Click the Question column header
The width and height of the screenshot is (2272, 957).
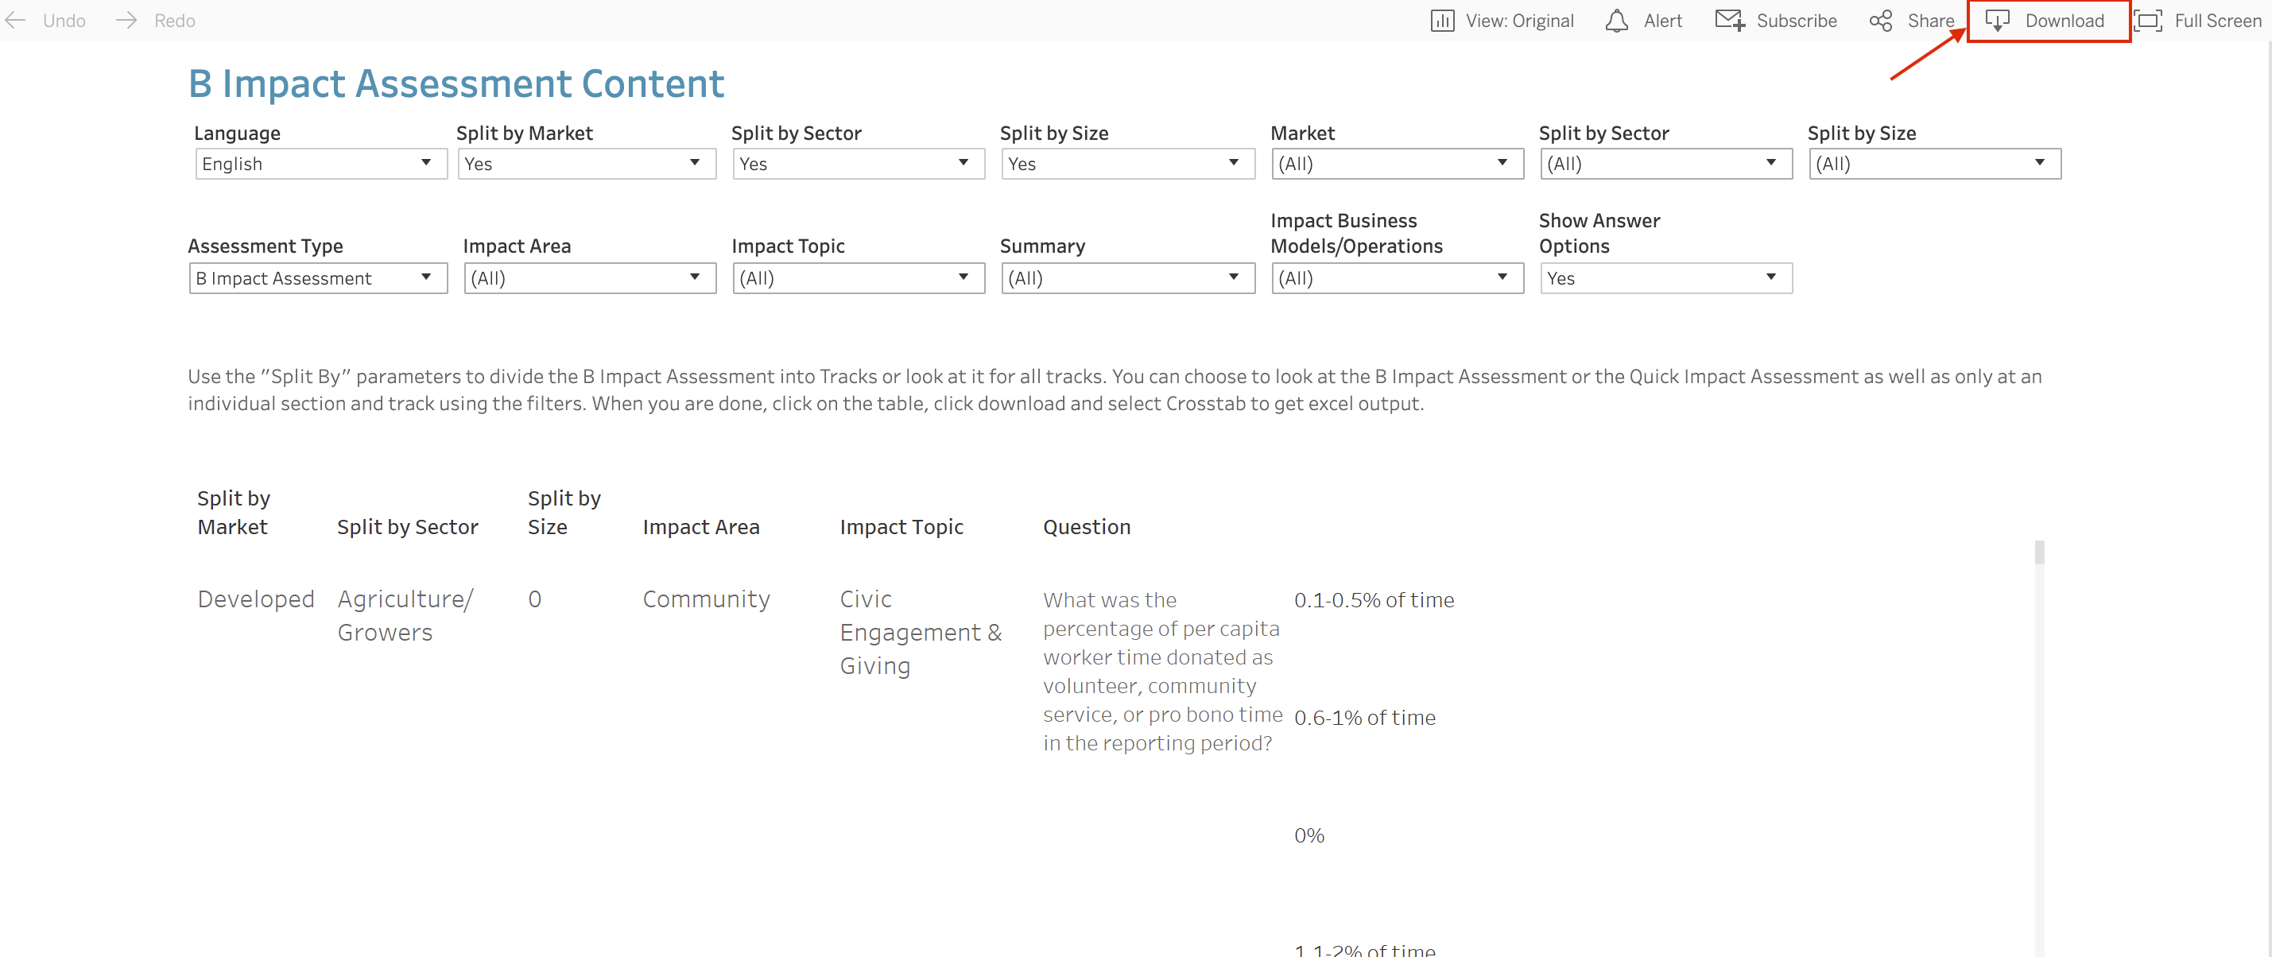[1086, 526]
